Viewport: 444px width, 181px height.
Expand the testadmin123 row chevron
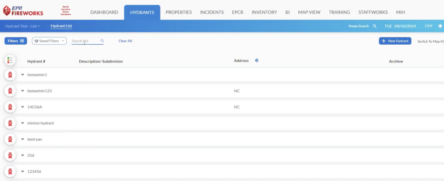pyautogui.click(x=23, y=91)
